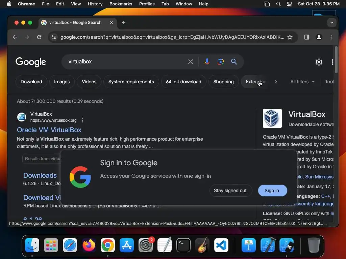Select the Images filter chip
This screenshot has width=346, height=259.
62,82
